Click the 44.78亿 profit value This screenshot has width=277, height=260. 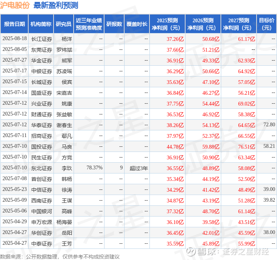click(175, 147)
